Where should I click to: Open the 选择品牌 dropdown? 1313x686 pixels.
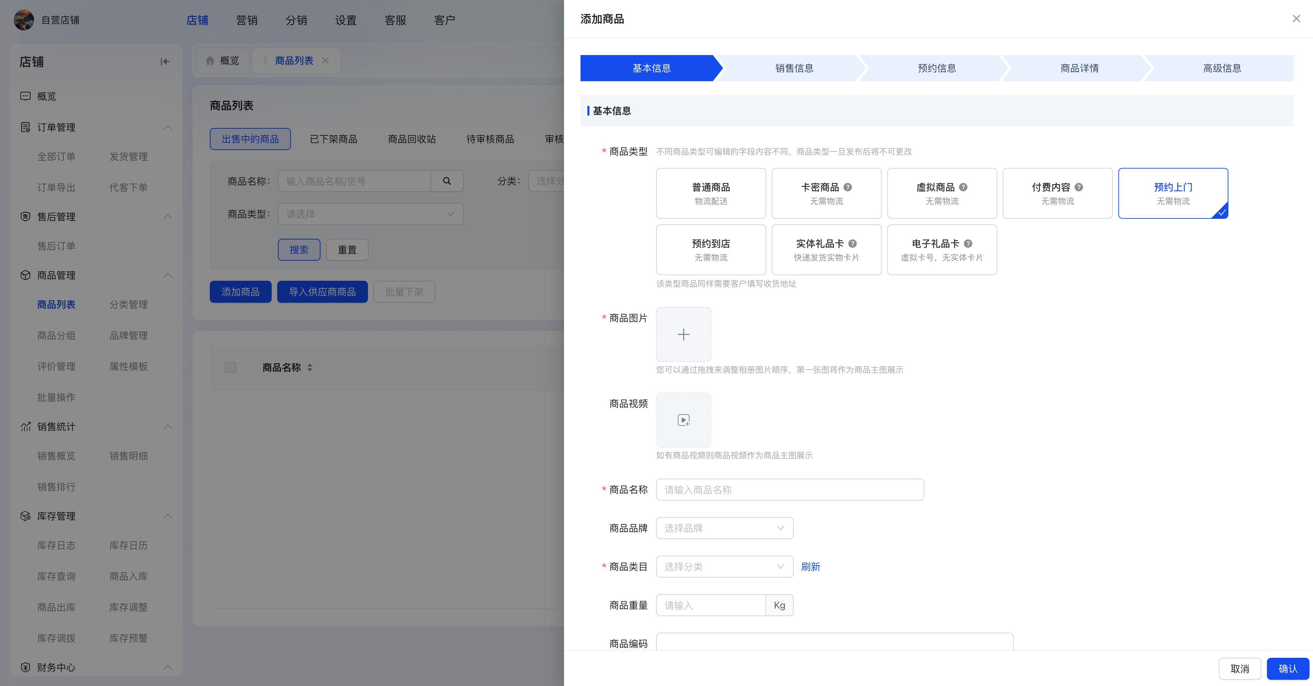[724, 528]
